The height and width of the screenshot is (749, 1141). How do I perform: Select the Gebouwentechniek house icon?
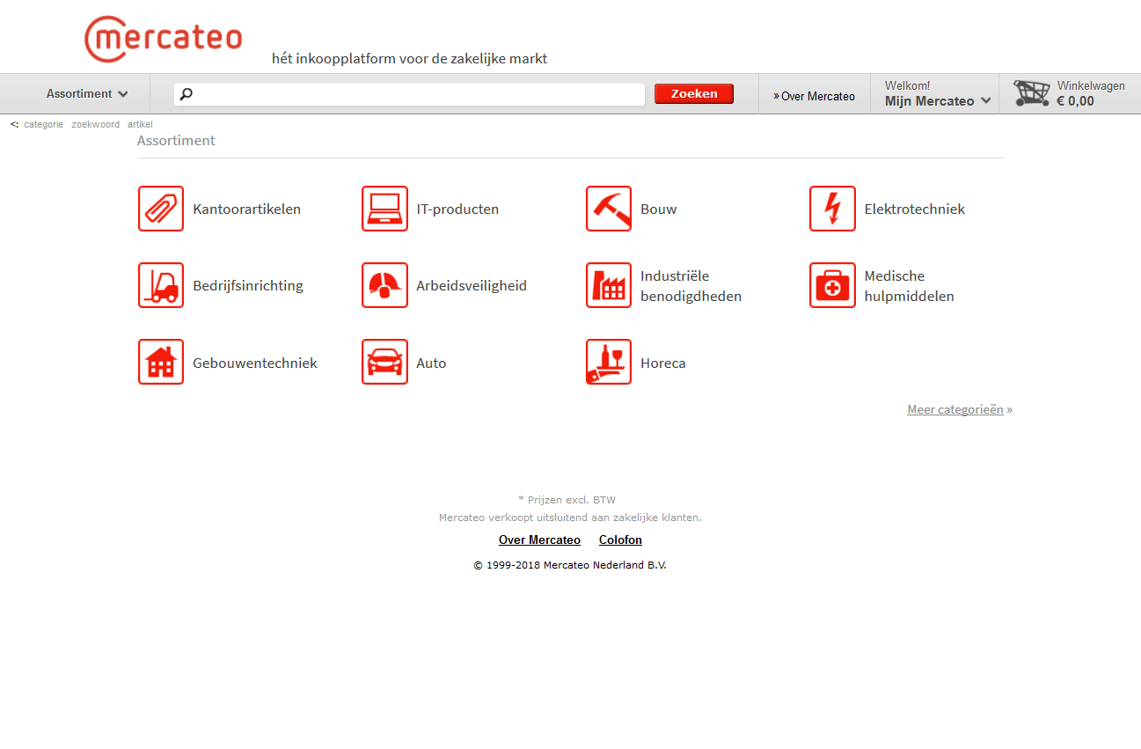[x=161, y=362]
